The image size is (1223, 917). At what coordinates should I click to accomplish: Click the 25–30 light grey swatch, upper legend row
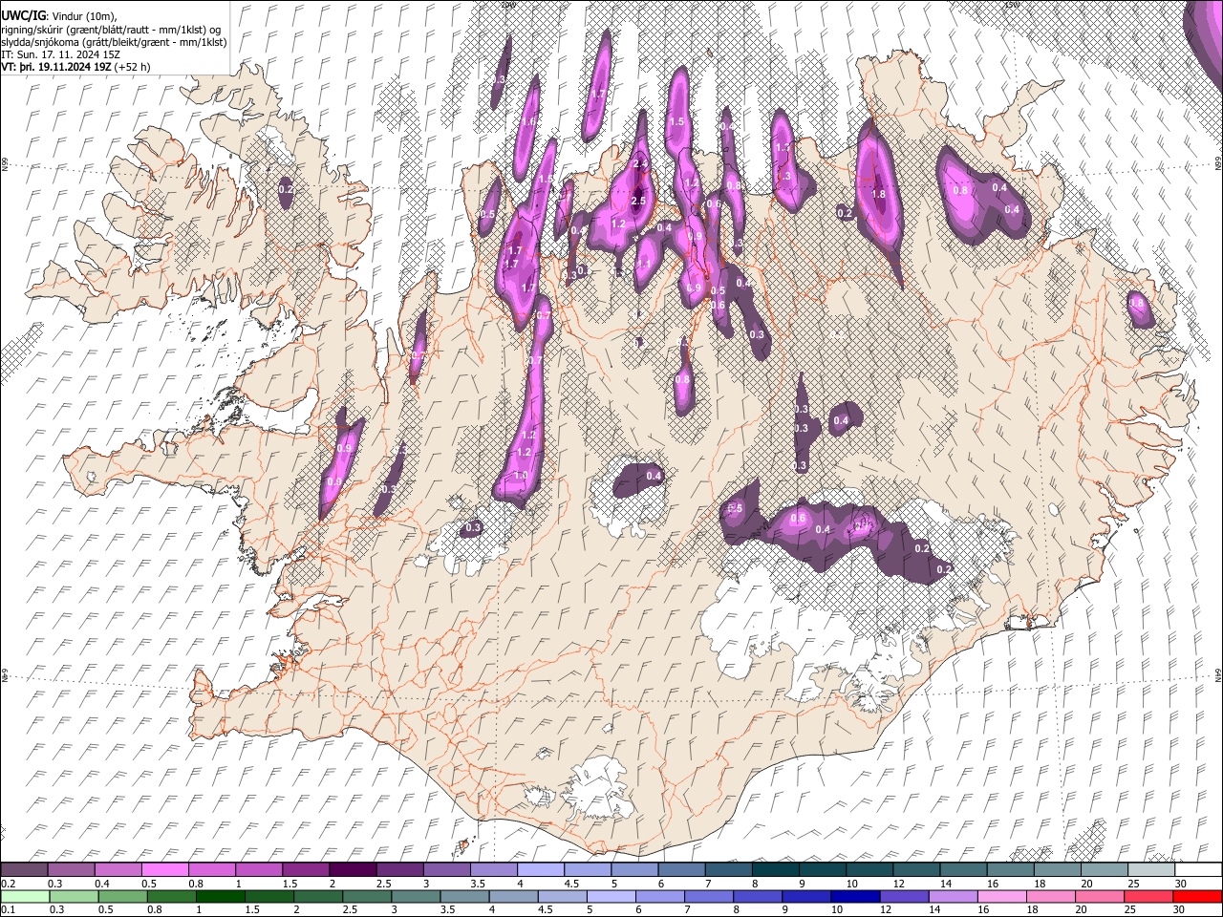pyautogui.click(x=1151, y=869)
